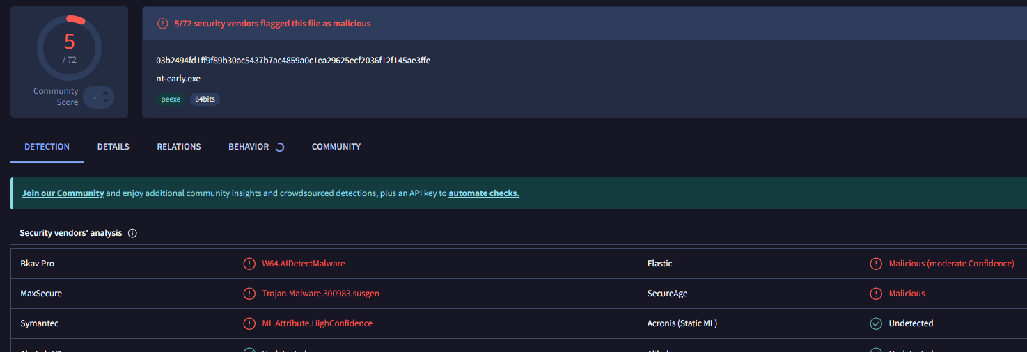Switch to the DETECTION tab
Viewport: 1027px width, 352px height.
tap(47, 147)
